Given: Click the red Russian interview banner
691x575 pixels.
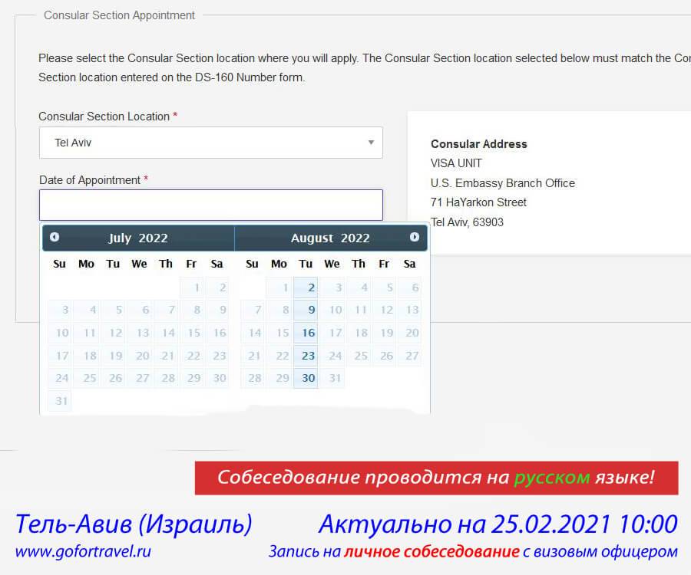Looking at the screenshot, I should coord(436,478).
